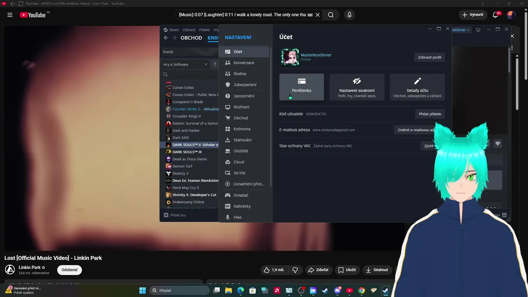Click the Zobrazit profil button
Viewport: 528px width, 297px height.
[429, 57]
